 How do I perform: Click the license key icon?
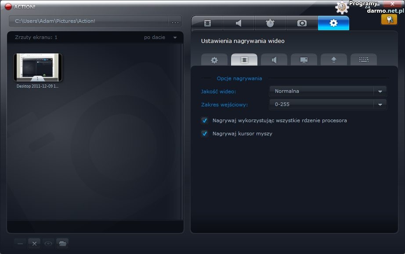point(389,19)
